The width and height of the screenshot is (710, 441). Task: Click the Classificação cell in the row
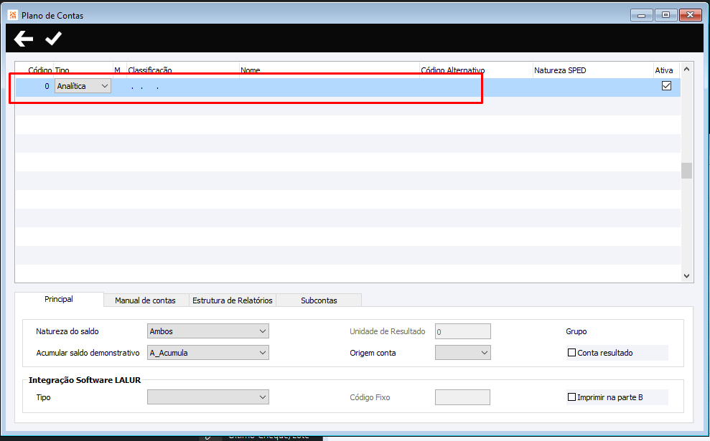coord(183,86)
